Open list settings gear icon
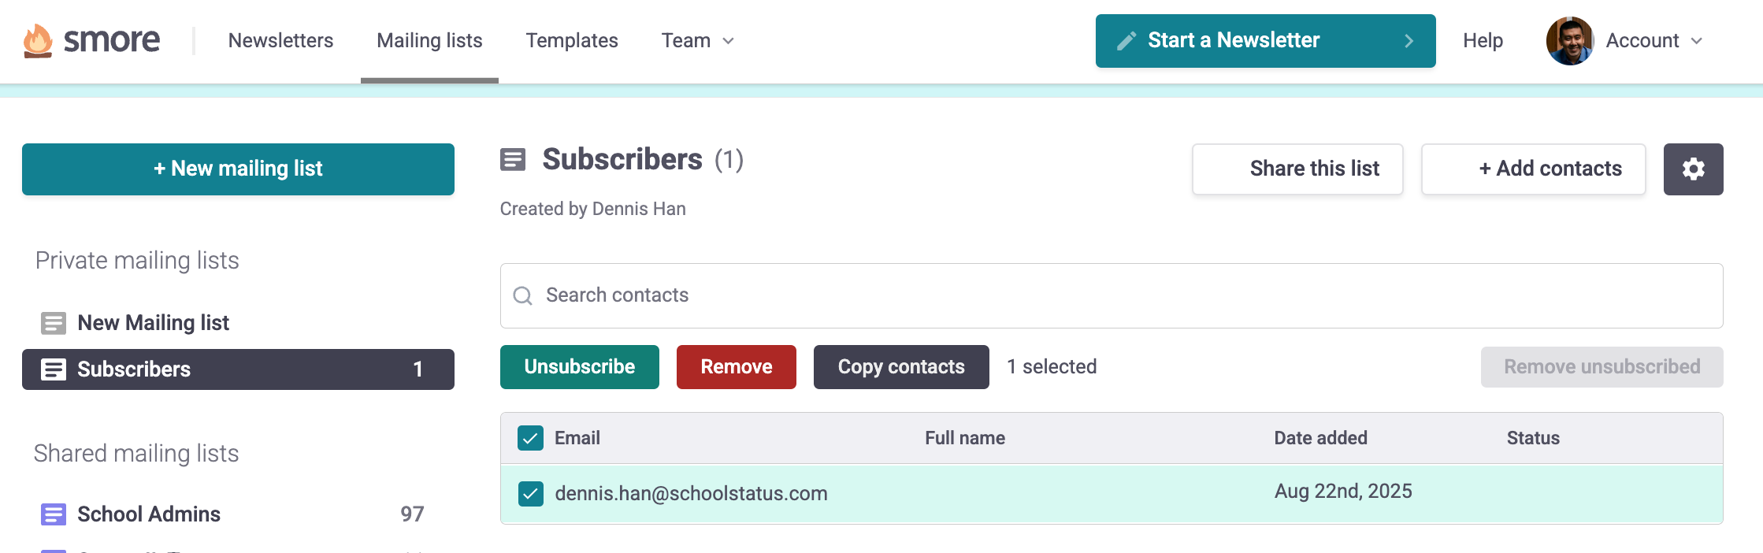The image size is (1763, 553). point(1693,169)
